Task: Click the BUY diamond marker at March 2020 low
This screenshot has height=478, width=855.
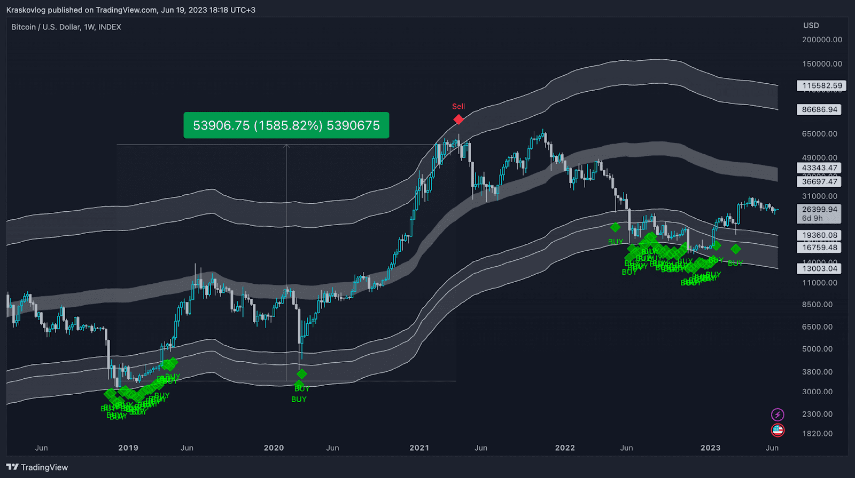Action: (302, 374)
